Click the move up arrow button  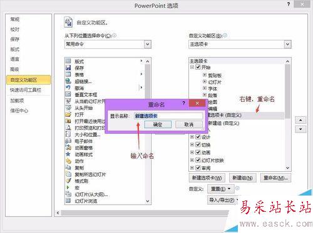[300, 120]
